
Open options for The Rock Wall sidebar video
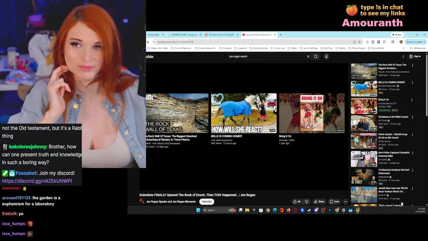(412, 65)
